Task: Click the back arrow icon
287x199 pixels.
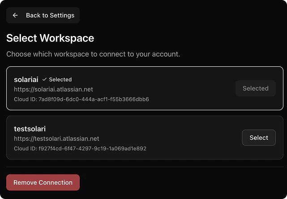Action: tap(15, 15)
